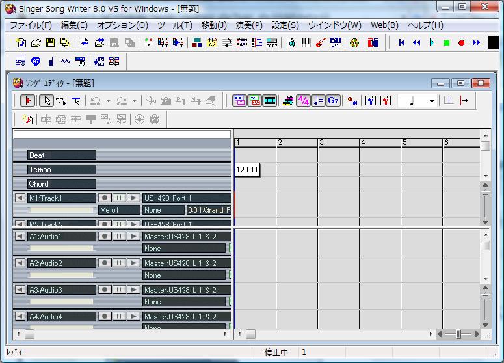This screenshot has height=363, width=504.
Task: Collapse A1:Audio1 with its left arrow
Action: click(x=20, y=236)
